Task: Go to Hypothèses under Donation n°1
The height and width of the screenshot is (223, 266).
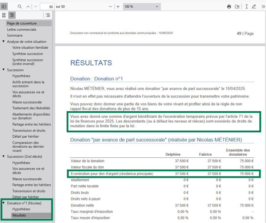Action: (x=21, y=209)
